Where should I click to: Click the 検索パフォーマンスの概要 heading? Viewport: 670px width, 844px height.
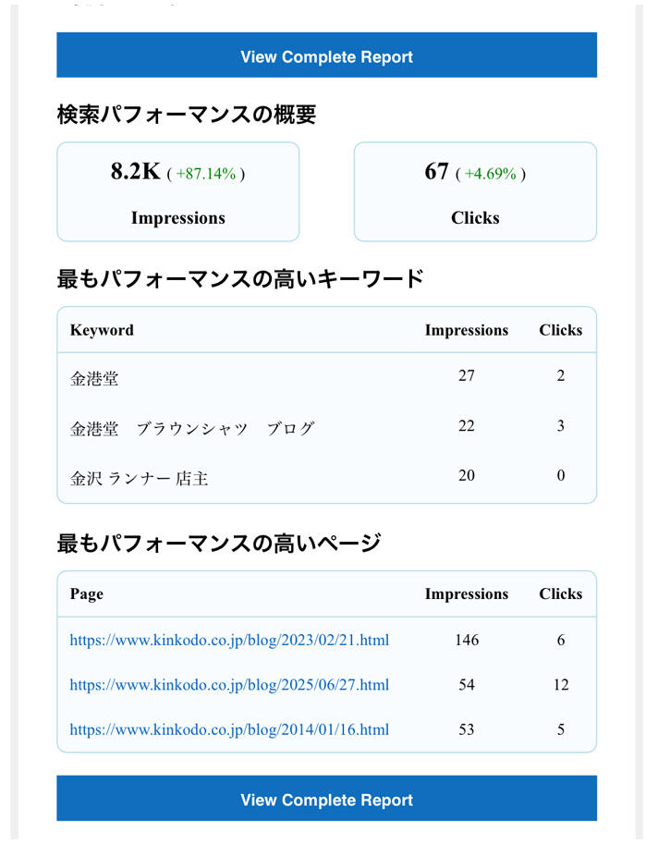187,115
